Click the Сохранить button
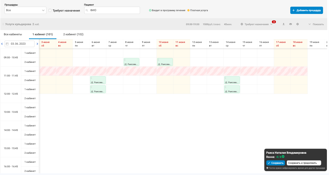Viewport: 329px width, 175px height. pyautogui.click(x=276, y=163)
